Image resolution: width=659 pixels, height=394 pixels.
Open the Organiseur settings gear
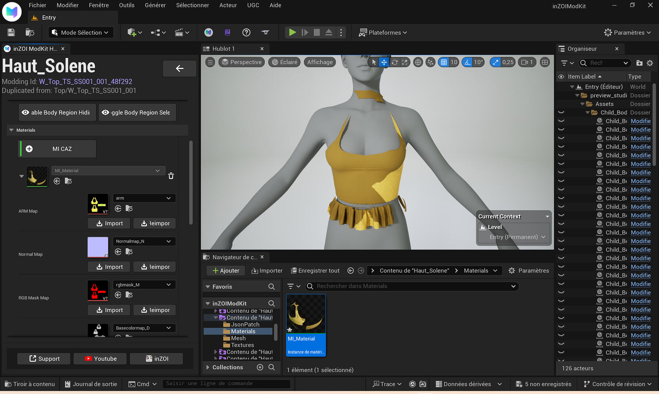[650, 63]
